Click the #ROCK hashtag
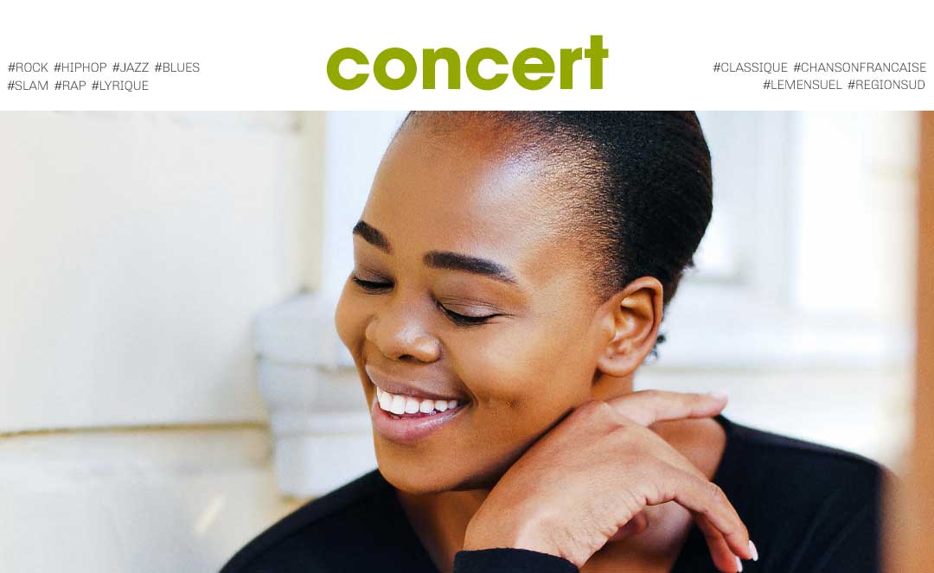Viewport: 934px width, 573px height. 28,67
